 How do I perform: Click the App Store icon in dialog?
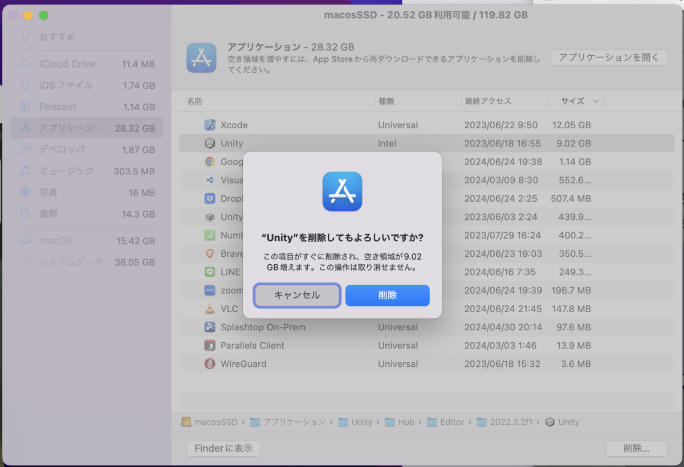coord(342,191)
